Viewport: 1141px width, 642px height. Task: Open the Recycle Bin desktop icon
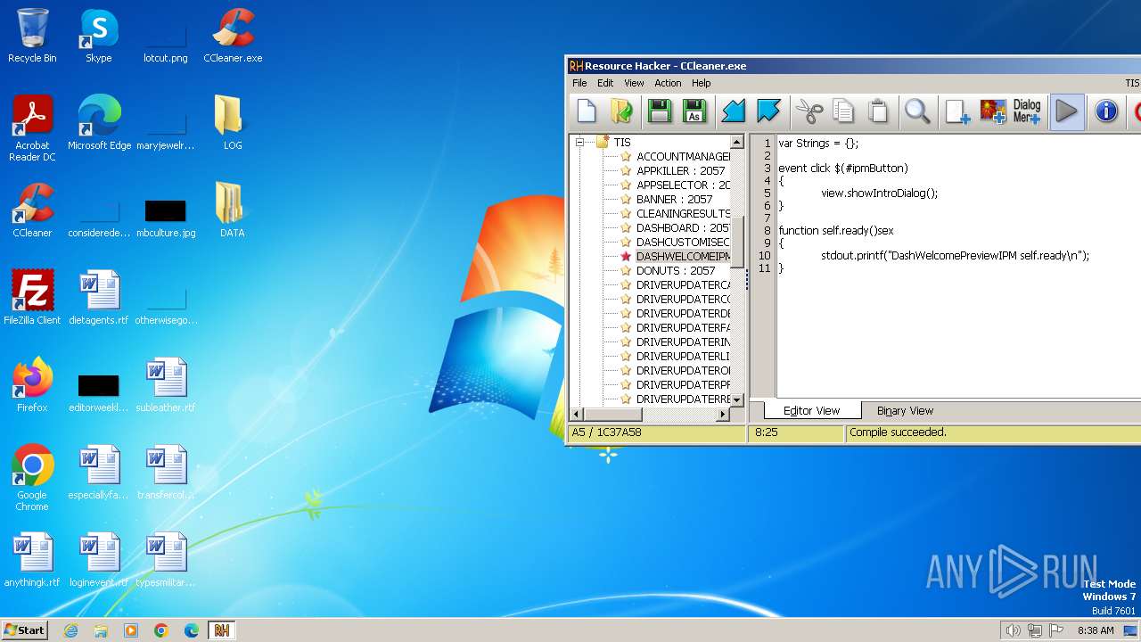(x=32, y=36)
